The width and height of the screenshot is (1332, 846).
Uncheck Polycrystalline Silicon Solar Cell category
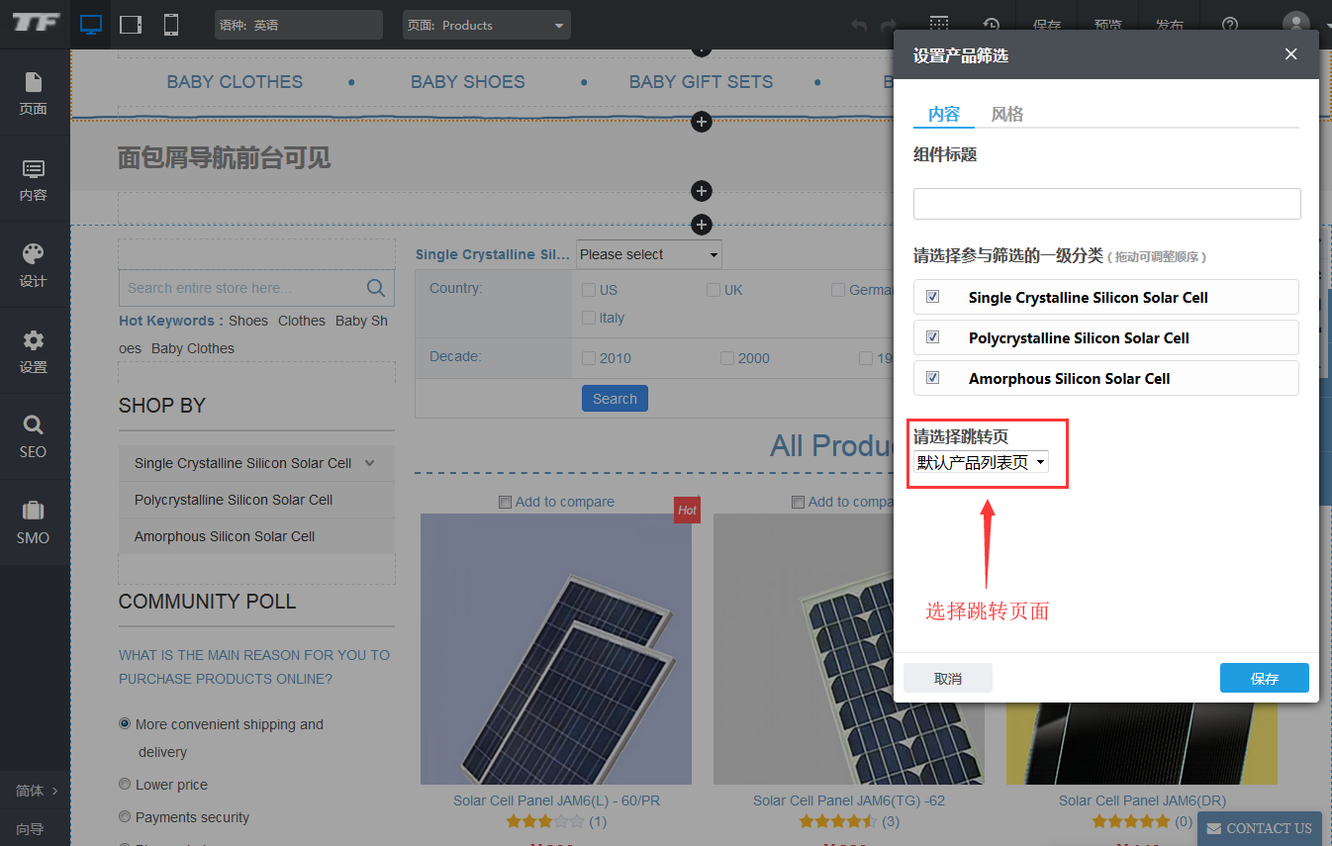[x=932, y=337]
